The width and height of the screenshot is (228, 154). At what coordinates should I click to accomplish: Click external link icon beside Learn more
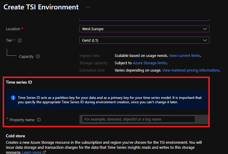point(44,152)
